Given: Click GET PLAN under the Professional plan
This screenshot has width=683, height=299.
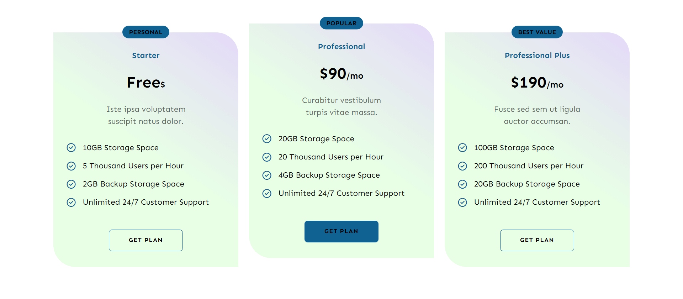Looking at the screenshot, I should [x=341, y=231].
